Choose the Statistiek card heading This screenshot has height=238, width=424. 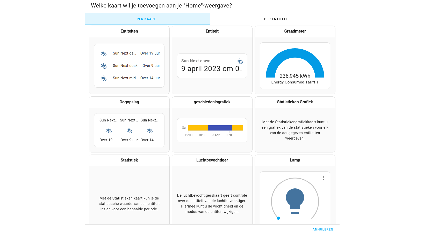coord(129,160)
